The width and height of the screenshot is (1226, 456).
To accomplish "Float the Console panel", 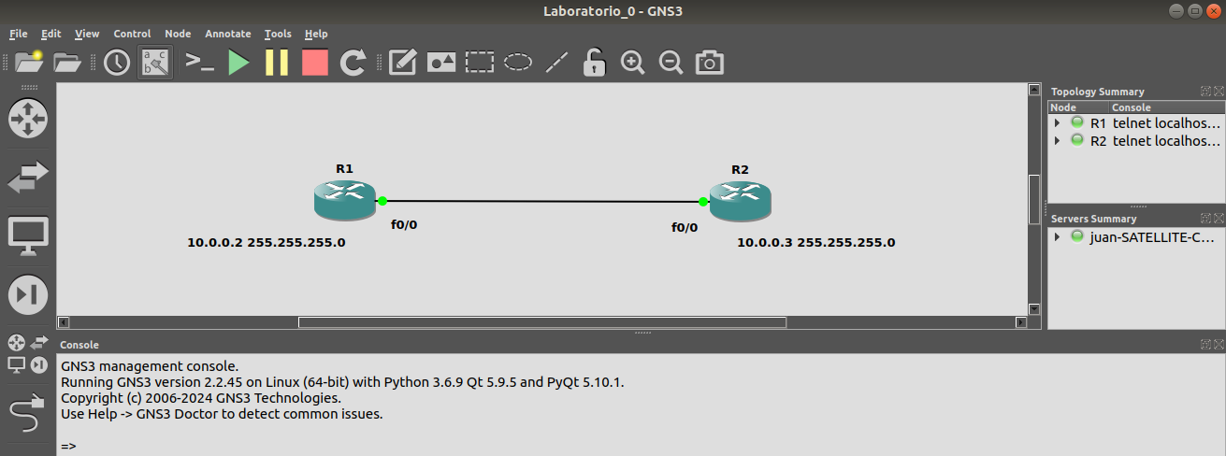I will [x=1206, y=345].
